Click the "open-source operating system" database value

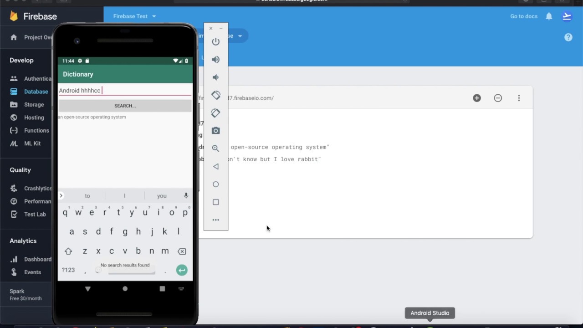[x=279, y=147]
